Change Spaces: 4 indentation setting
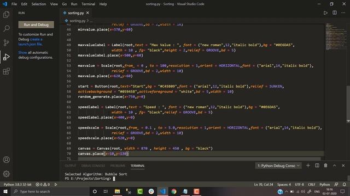 [284, 185]
